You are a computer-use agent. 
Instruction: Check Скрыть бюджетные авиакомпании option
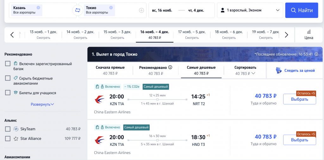click(8, 78)
